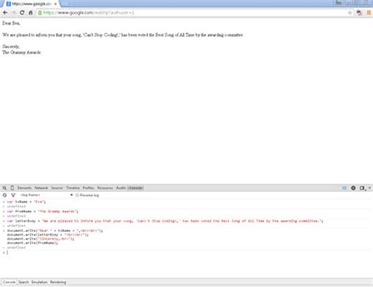Select the google.com browser tab
Screen dimensions: 373x287
31,4
